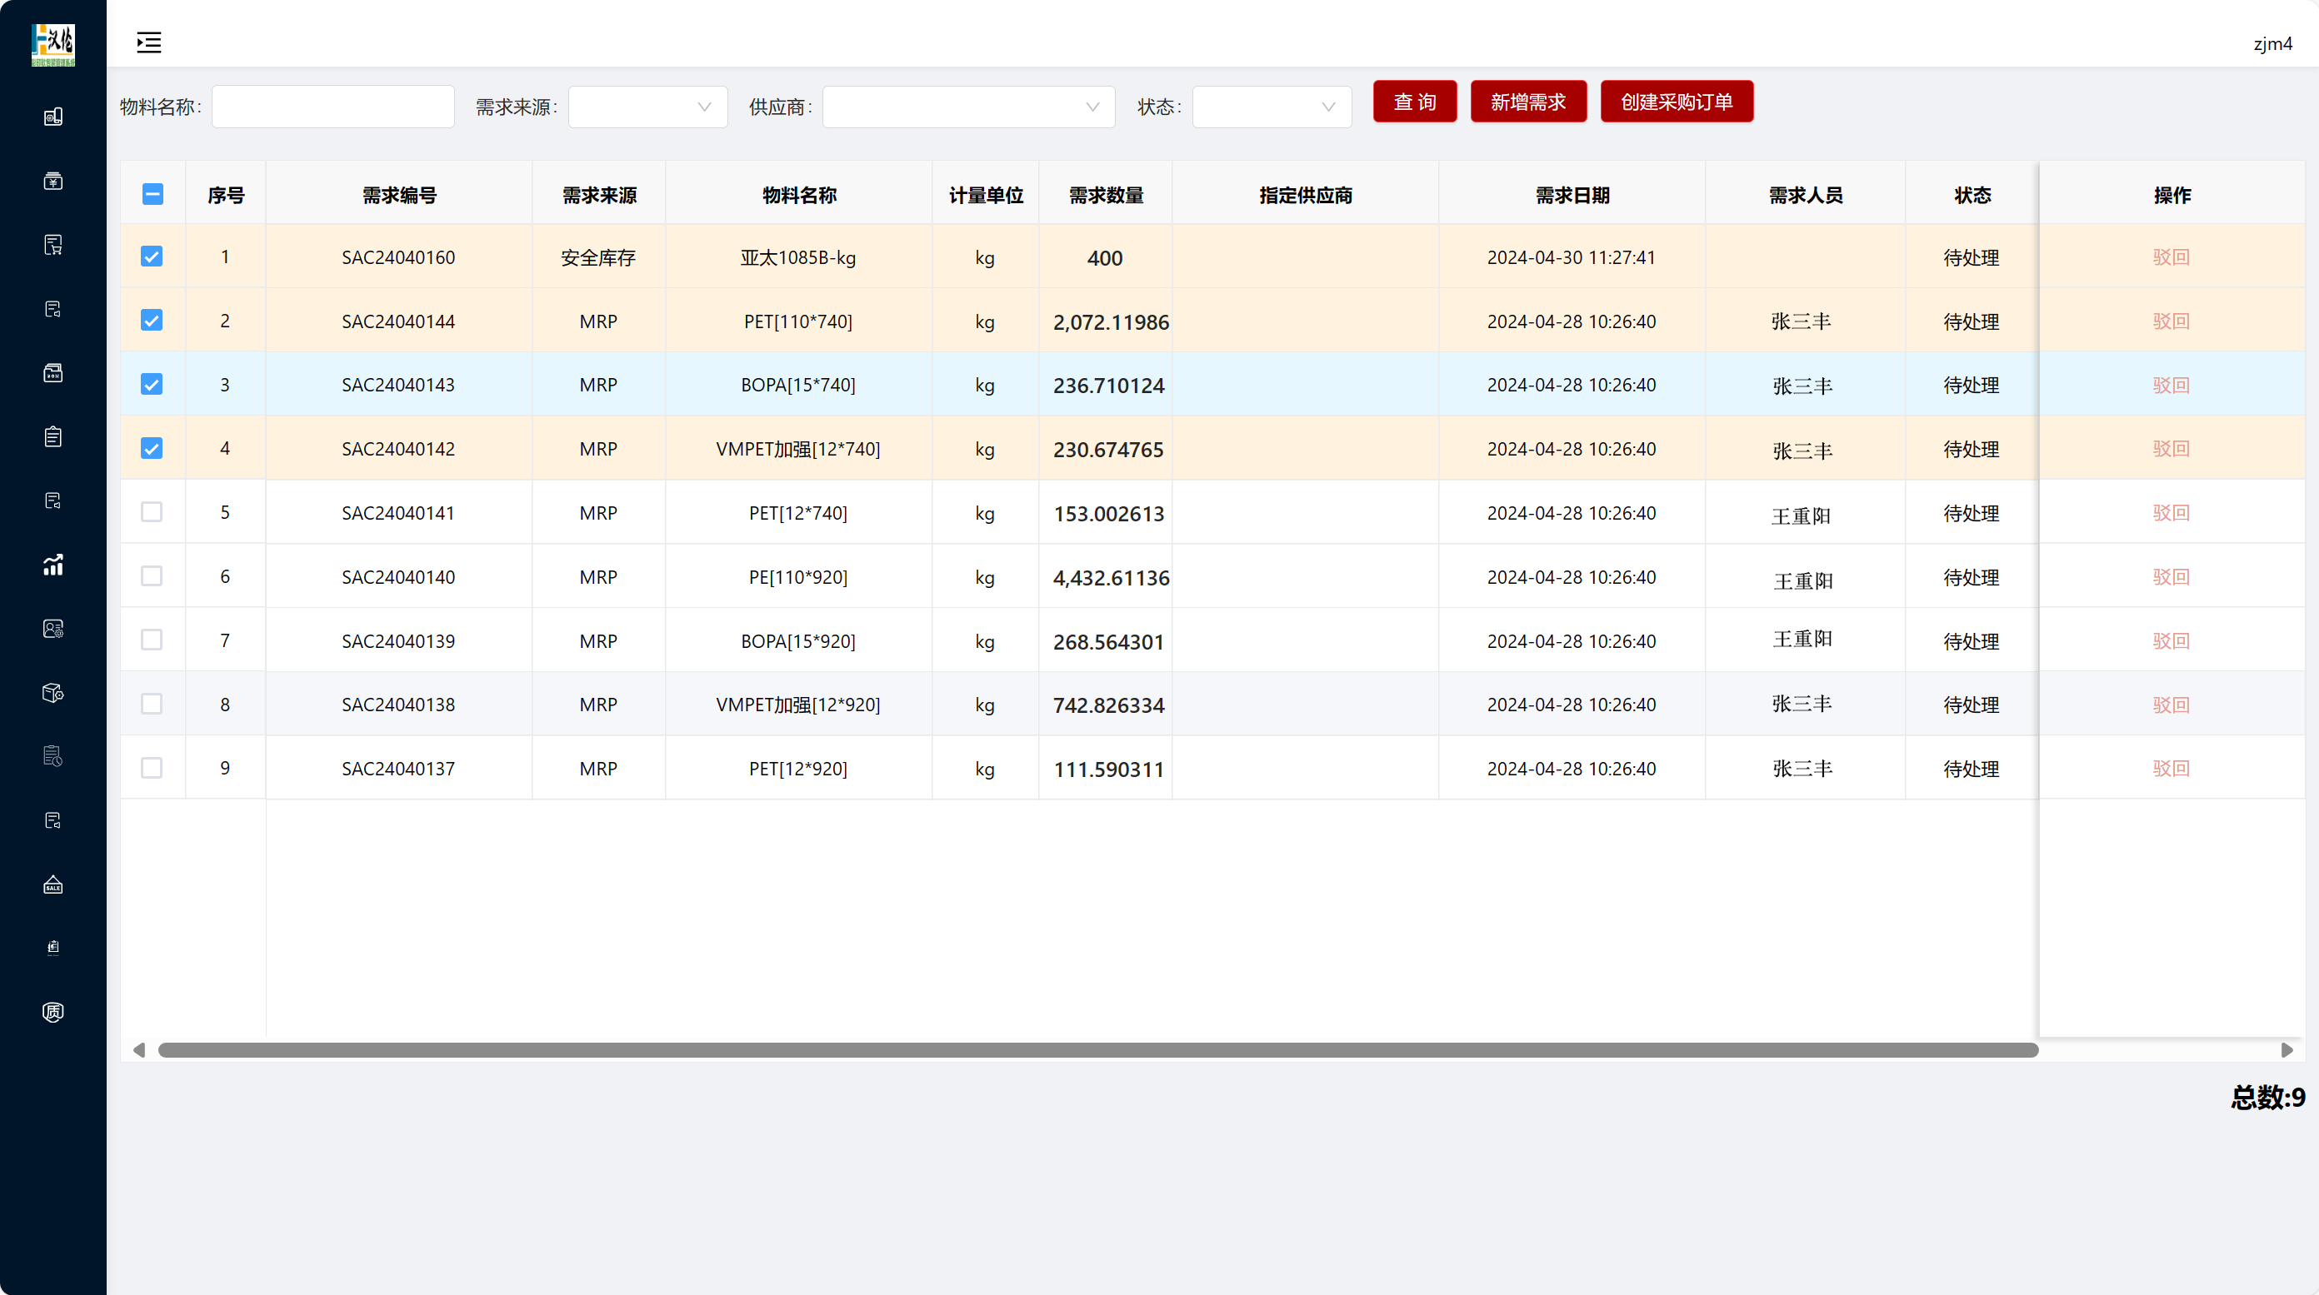Image resolution: width=2319 pixels, height=1295 pixels.
Task: Click the 创建采购订单 button
Action: coord(1677,102)
